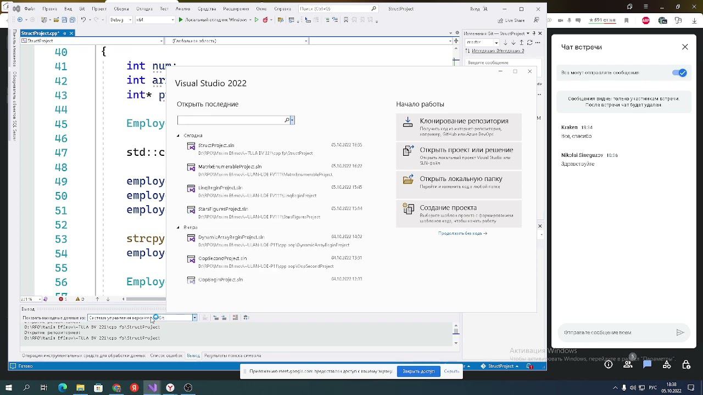
Task: Click the warnings count indicator below editor
Action: point(80,299)
